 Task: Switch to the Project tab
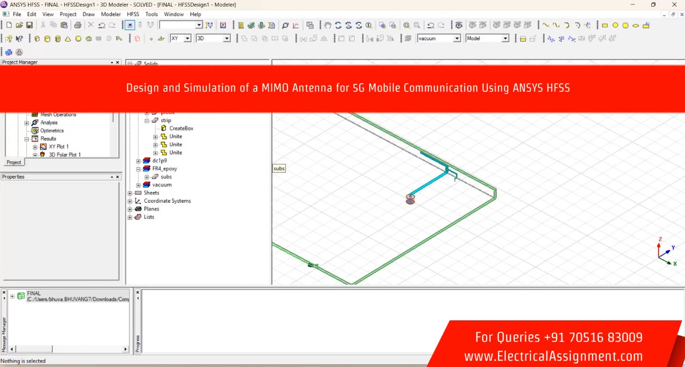pyautogui.click(x=14, y=162)
